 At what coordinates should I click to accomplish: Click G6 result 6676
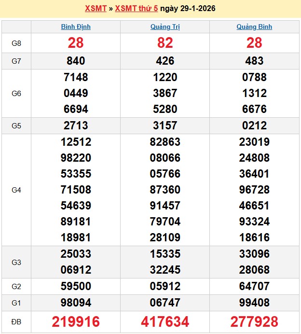[254, 109]
